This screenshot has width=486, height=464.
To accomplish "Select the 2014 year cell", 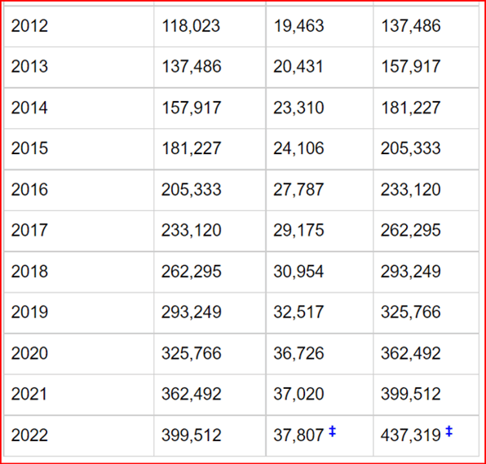I will 79,108.
